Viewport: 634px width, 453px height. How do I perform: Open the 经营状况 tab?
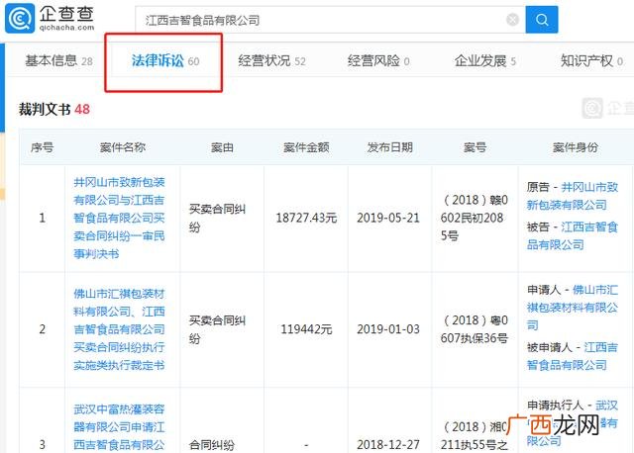[x=271, y=61]
